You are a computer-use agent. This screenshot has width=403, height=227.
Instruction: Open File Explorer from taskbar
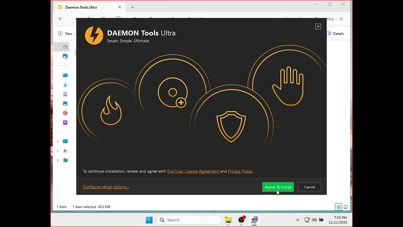point(228,220)
